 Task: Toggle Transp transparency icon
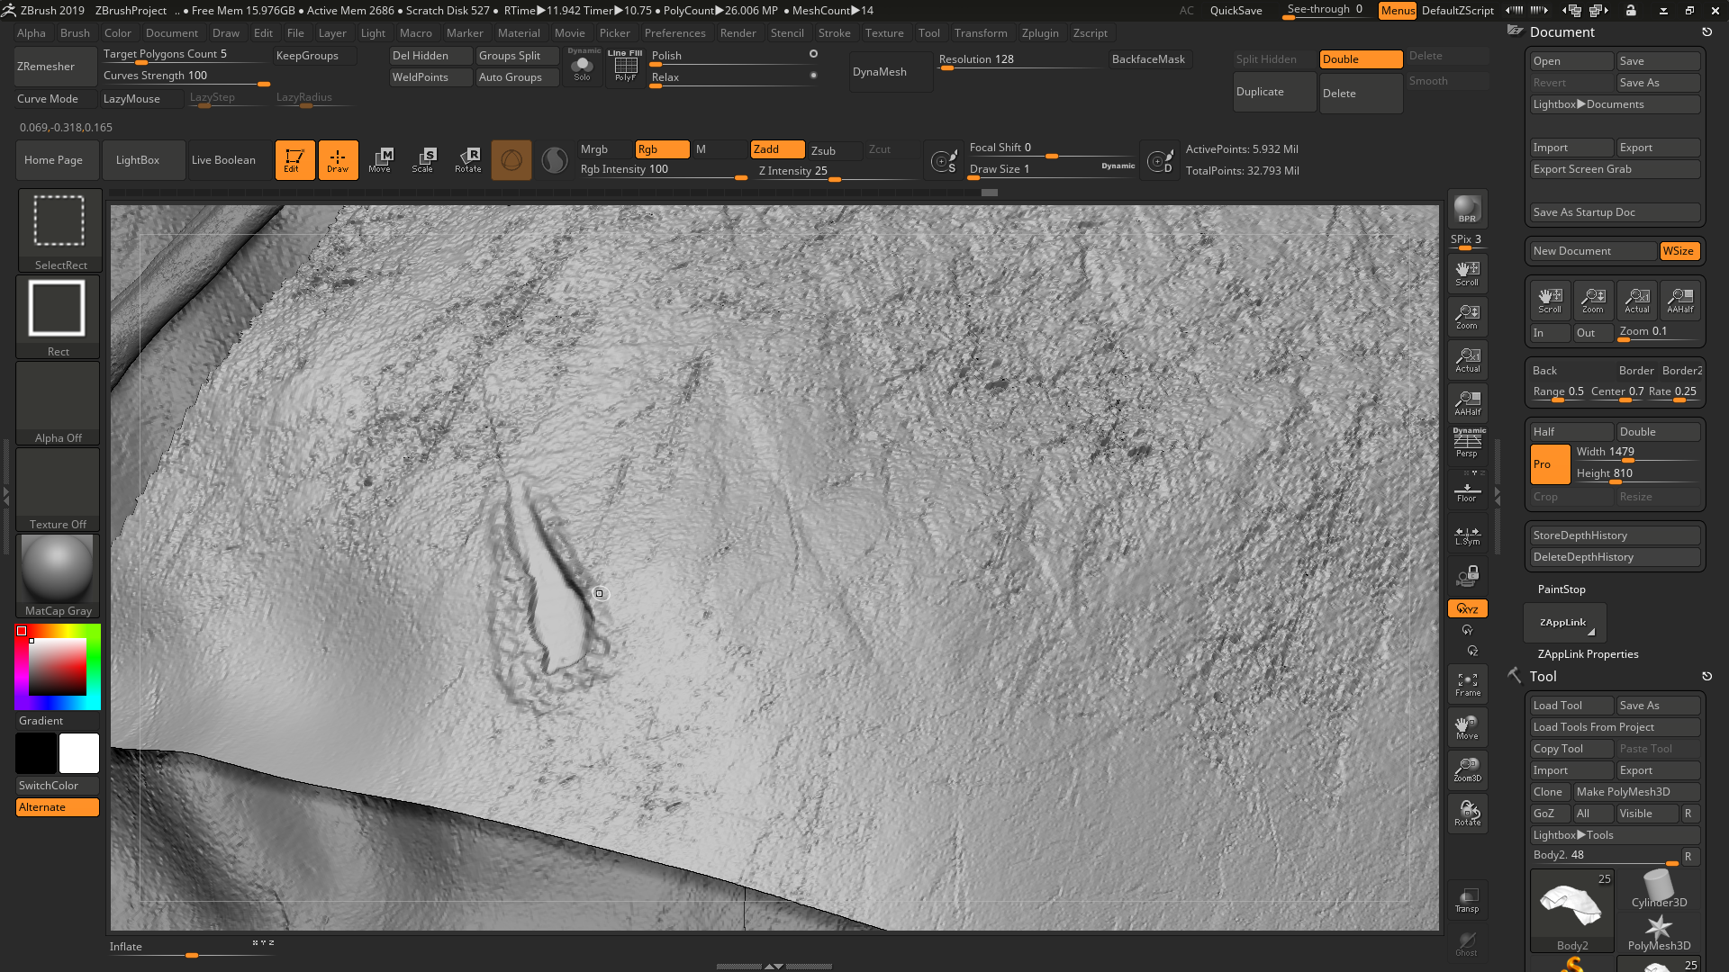click(1467, 900)
